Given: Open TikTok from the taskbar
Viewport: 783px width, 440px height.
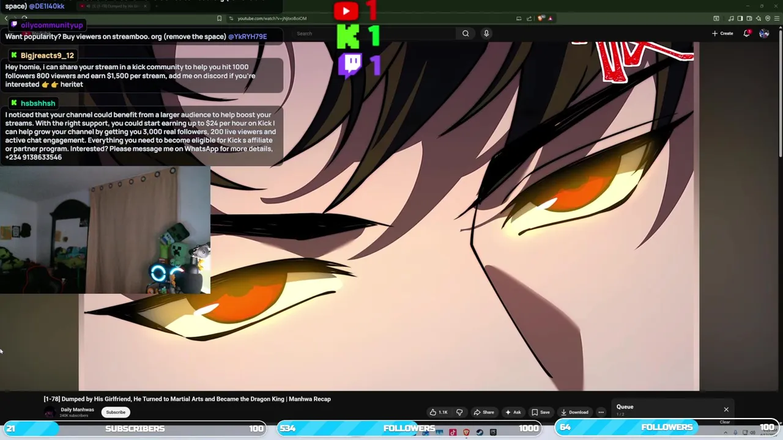Looking at the screenshot, I should [453, 433].
